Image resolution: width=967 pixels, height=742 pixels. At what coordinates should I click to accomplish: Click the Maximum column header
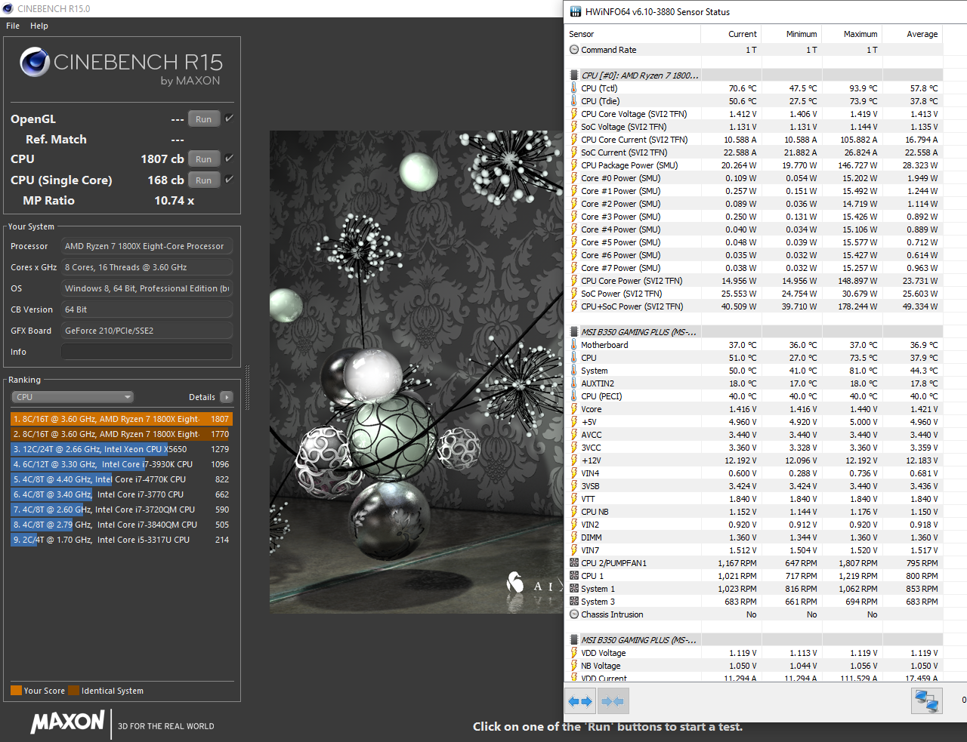click(x=851, y=34)
